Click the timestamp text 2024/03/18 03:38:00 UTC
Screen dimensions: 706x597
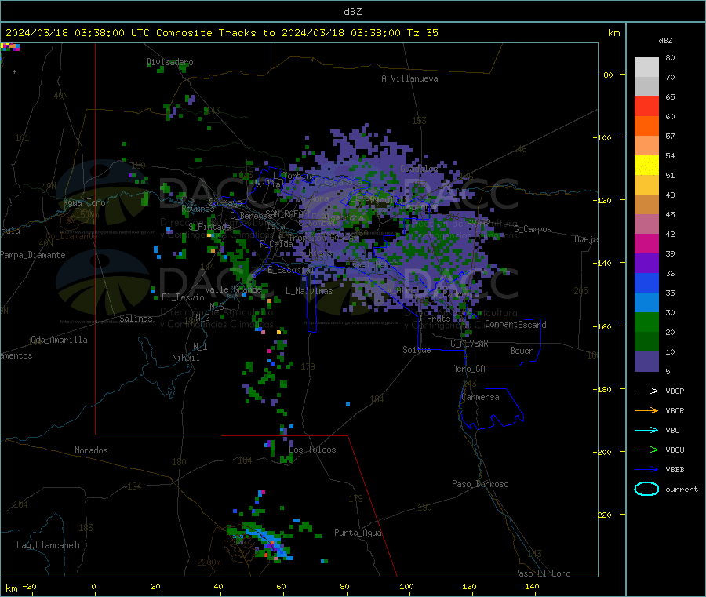(x=78, y=33)
